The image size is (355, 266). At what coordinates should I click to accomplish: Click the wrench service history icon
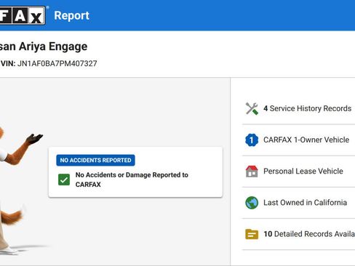(252, 108)
